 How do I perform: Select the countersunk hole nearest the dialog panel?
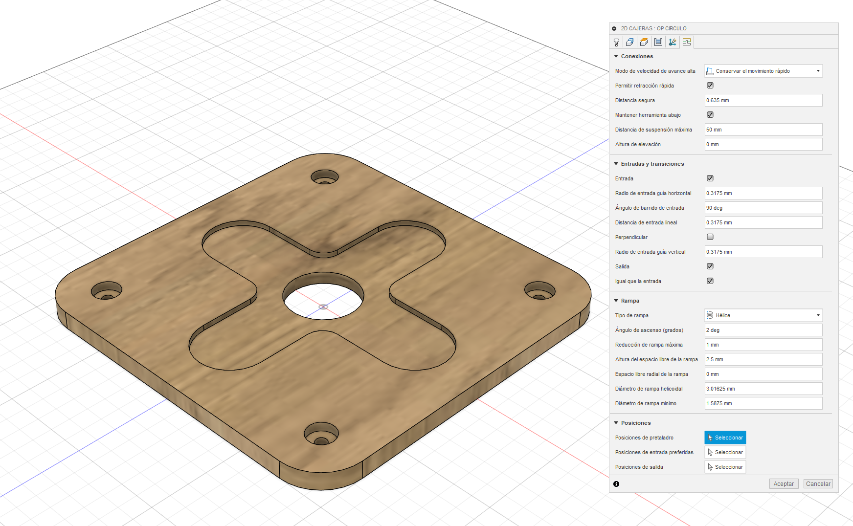pos(539,290)
